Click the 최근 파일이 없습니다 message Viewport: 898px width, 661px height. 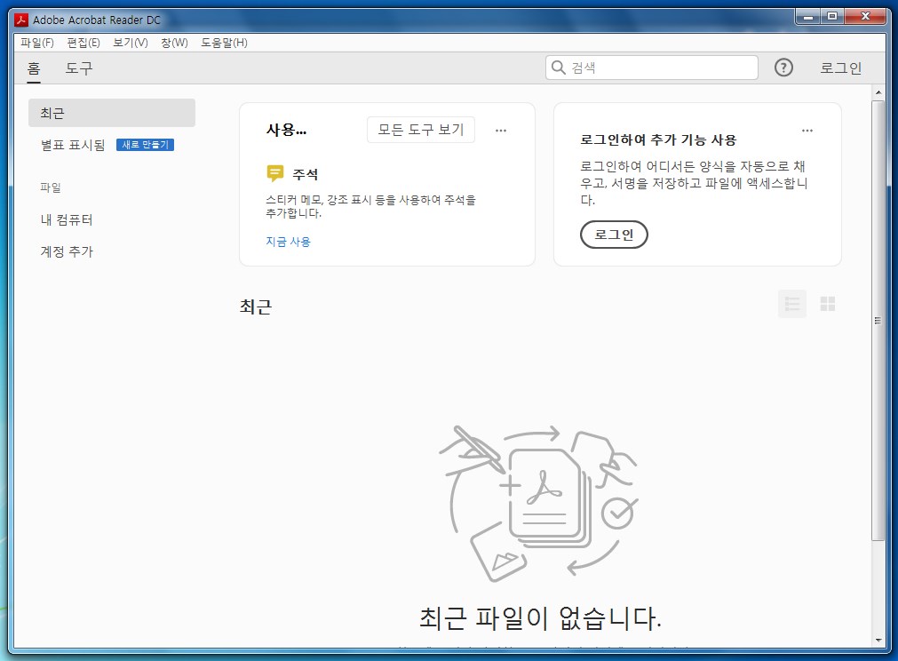pos(540,618)
